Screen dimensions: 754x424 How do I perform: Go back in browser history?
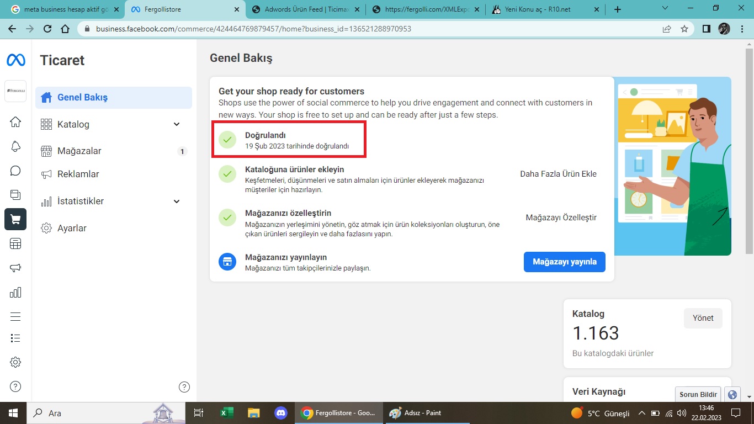point(12,29)
